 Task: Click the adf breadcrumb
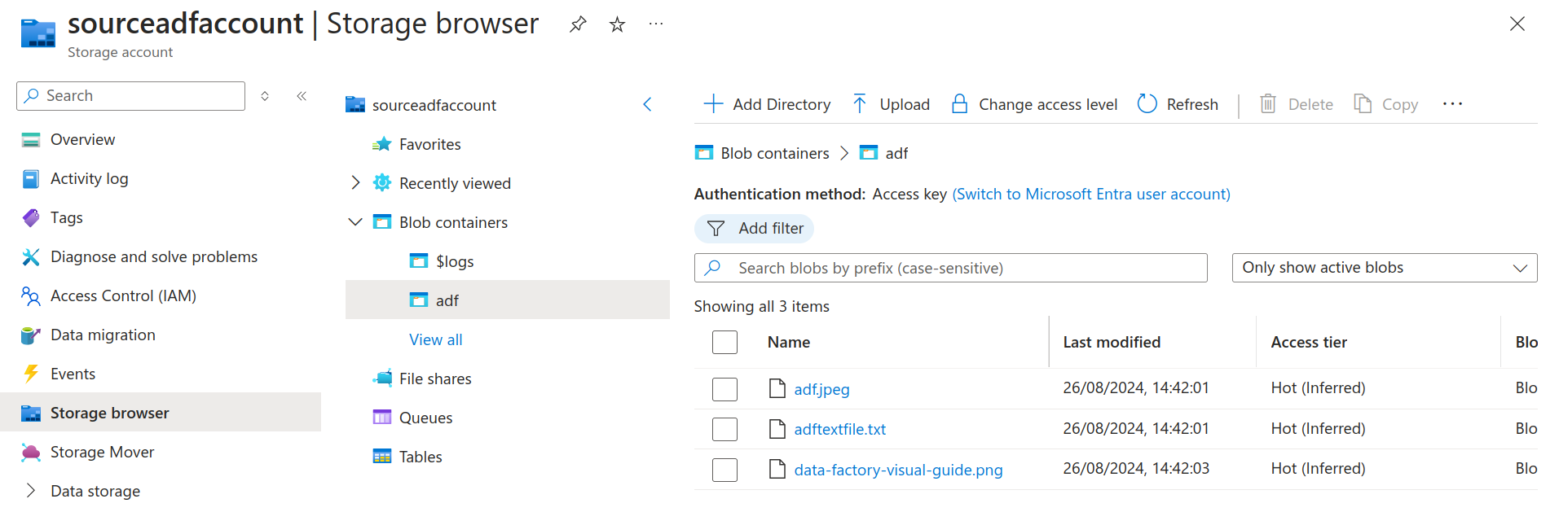pos(896,153)
